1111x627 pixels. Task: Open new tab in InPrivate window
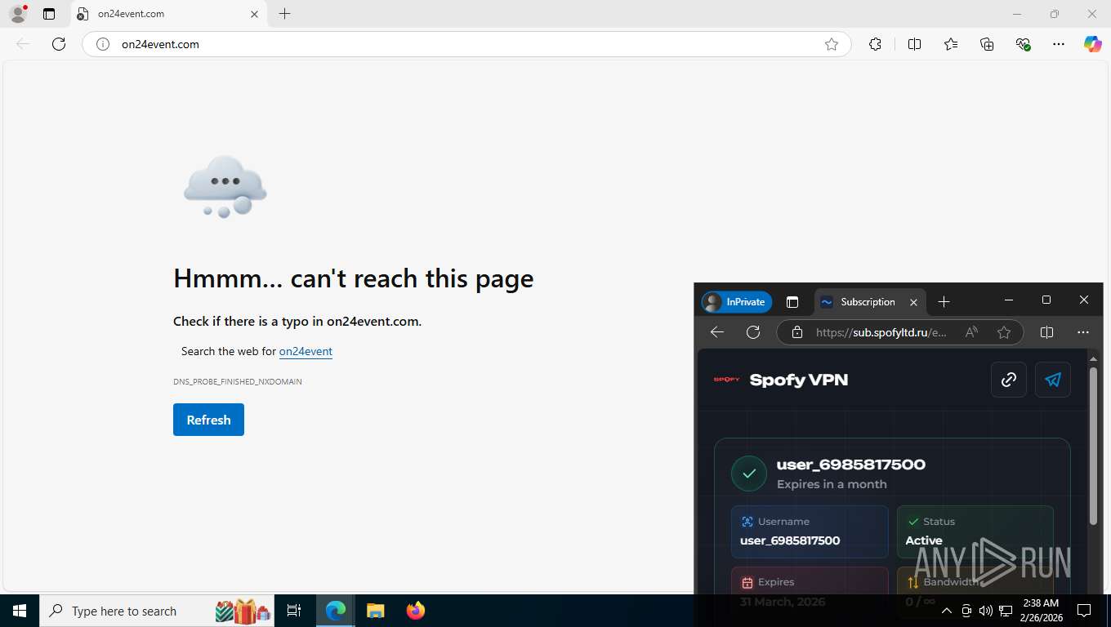[944, 302]
